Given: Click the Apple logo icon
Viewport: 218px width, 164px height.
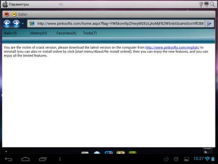Looking at the screenshot, I should click(5, 4).
